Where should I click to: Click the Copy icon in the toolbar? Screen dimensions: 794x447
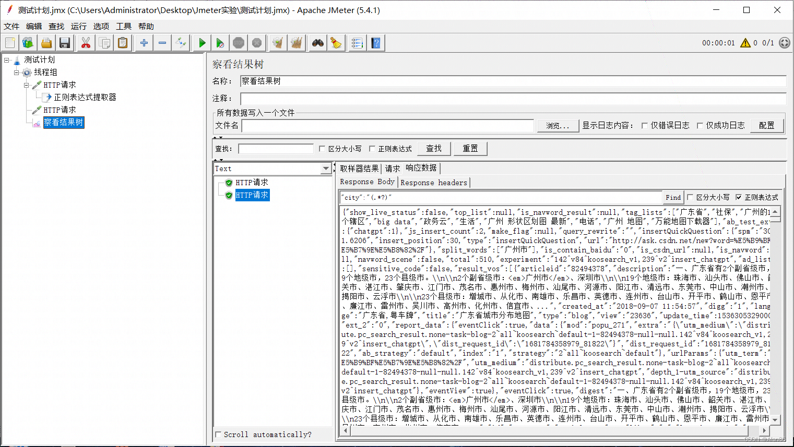pyautogui.click(x=104, y=43)
